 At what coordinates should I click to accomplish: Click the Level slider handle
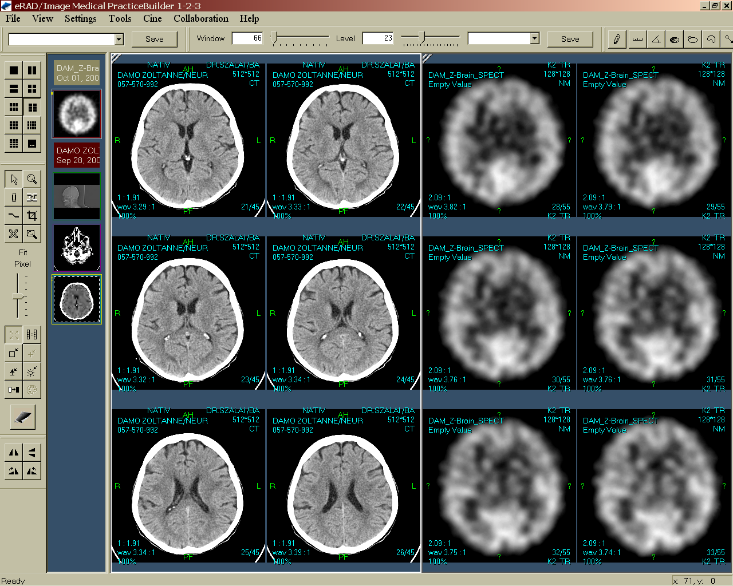pyautogui.click(x=422, y=38)
